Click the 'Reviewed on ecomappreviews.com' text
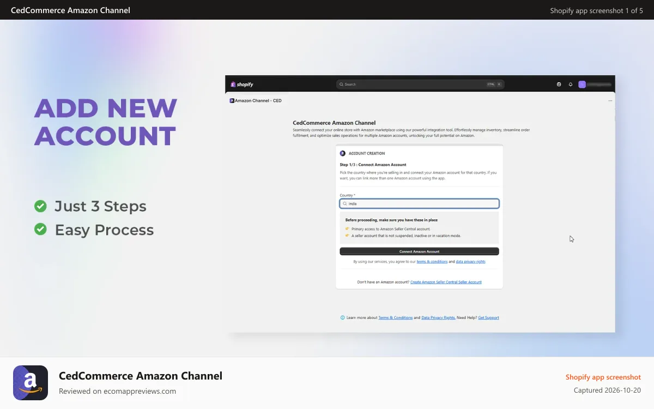654x409 pixels. click(x=117, y=391)
